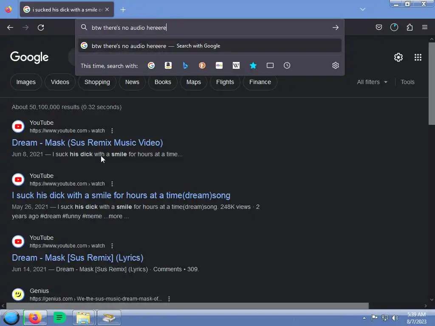Image resolution: width=435 pixels, height=326 pixels.
Task: Search this time with Bing icon
Action: click(185, 65)
